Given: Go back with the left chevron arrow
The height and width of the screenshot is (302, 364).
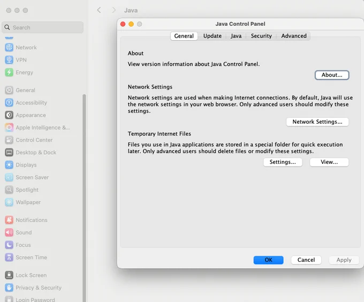Looking at the screenshot, I should [99, 10].
